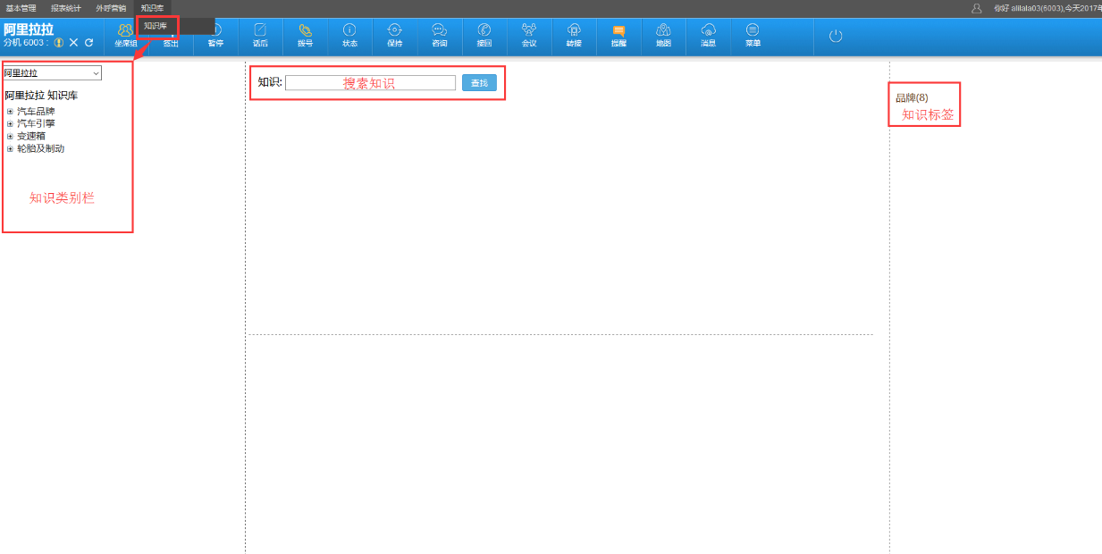Expand the 汽车引擎 tree node

10,124
